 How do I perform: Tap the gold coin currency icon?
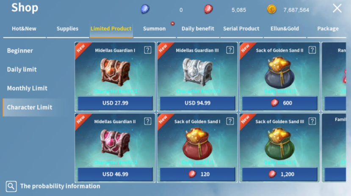(x=271, y=9)
